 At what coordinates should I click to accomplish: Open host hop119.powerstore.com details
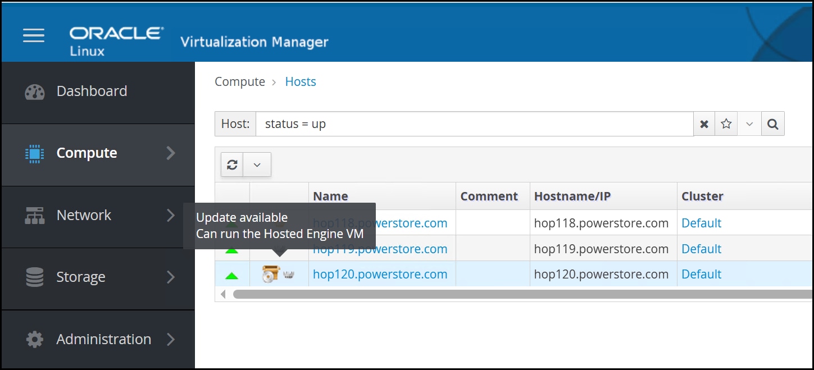click(380, 249)
